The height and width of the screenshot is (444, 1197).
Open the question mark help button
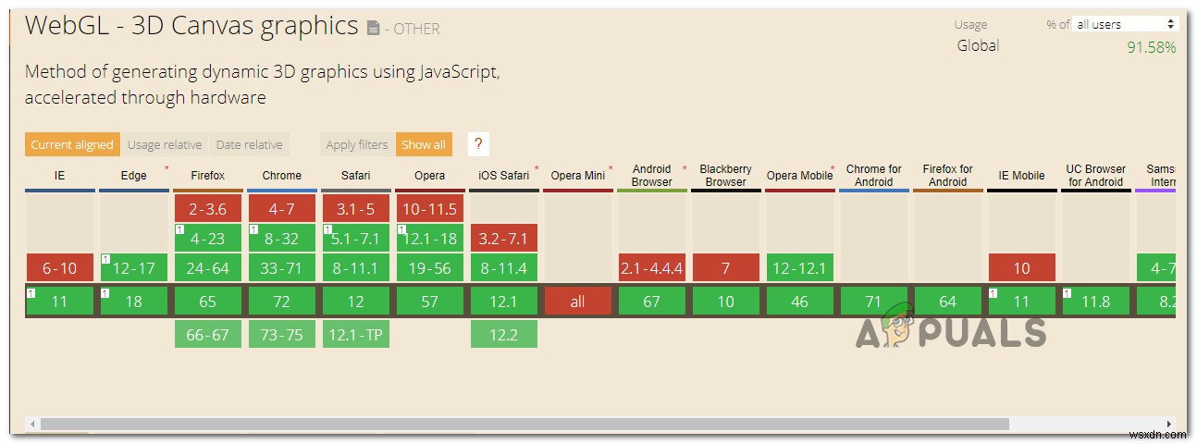[x=478, y=144]
